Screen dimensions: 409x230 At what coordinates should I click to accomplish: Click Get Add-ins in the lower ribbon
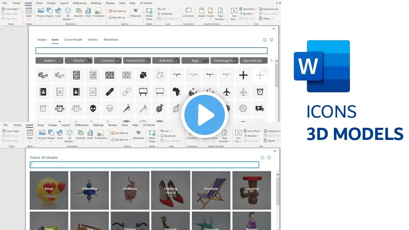(120, 133)
